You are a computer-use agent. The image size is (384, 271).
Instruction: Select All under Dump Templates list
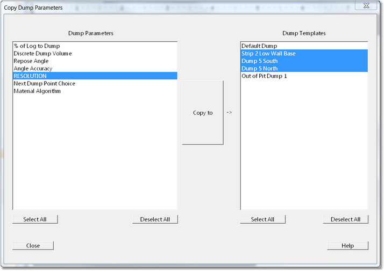click(x=262, y=219)
